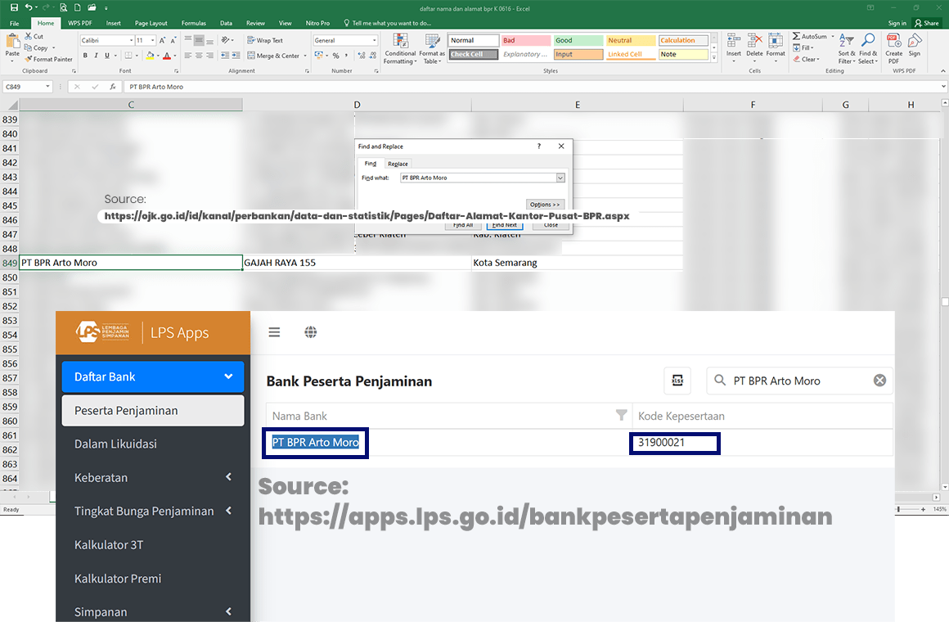Screen dimensions: 949x622
Task: Open the General number format dropdown
Action: (x=373, y=40)
